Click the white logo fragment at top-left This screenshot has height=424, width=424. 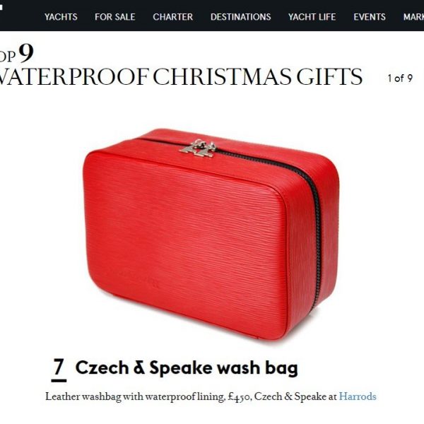click(1, 7)
